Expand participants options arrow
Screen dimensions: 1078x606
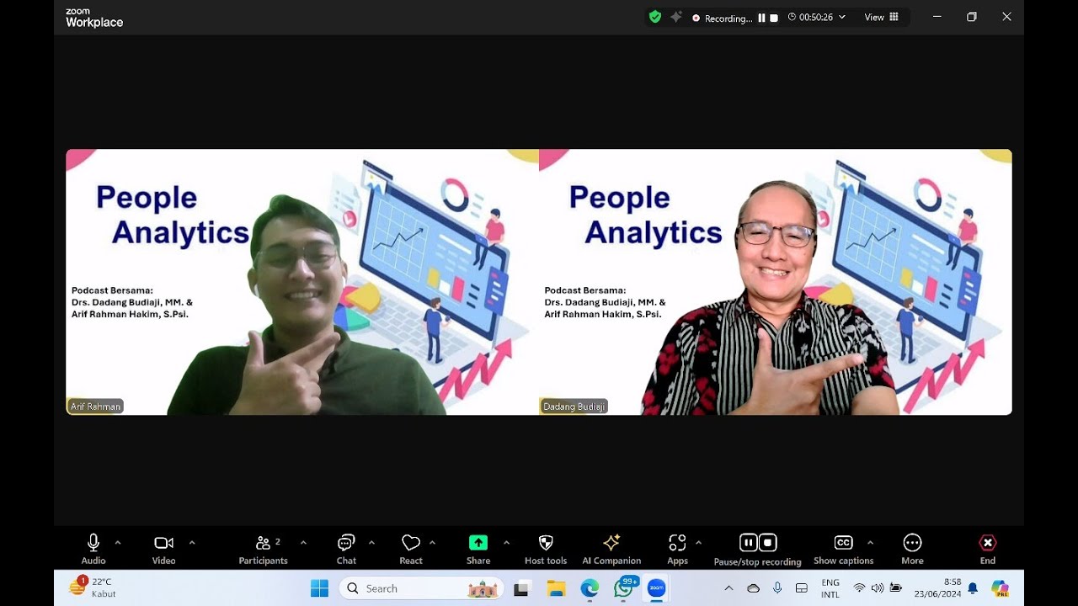(x=303, y=542)
